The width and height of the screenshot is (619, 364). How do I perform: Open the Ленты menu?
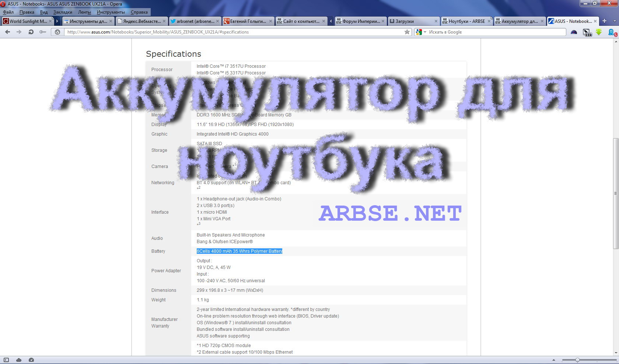(x=84, y=12)
